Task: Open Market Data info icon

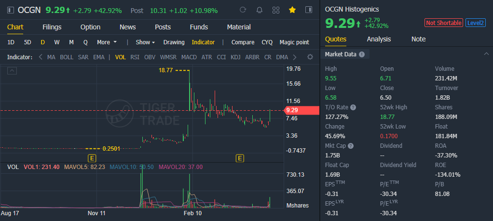Action: pos(362,54)
